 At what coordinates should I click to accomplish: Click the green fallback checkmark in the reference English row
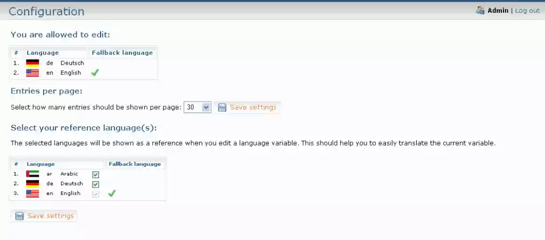coord(112,193)
